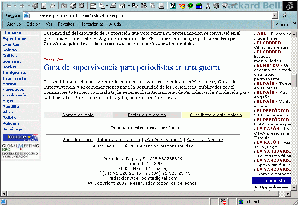The width and height of the screenshot is (298, 205).
Task: Paste using the clipboard toolbar icon
Action: point(144,6)
